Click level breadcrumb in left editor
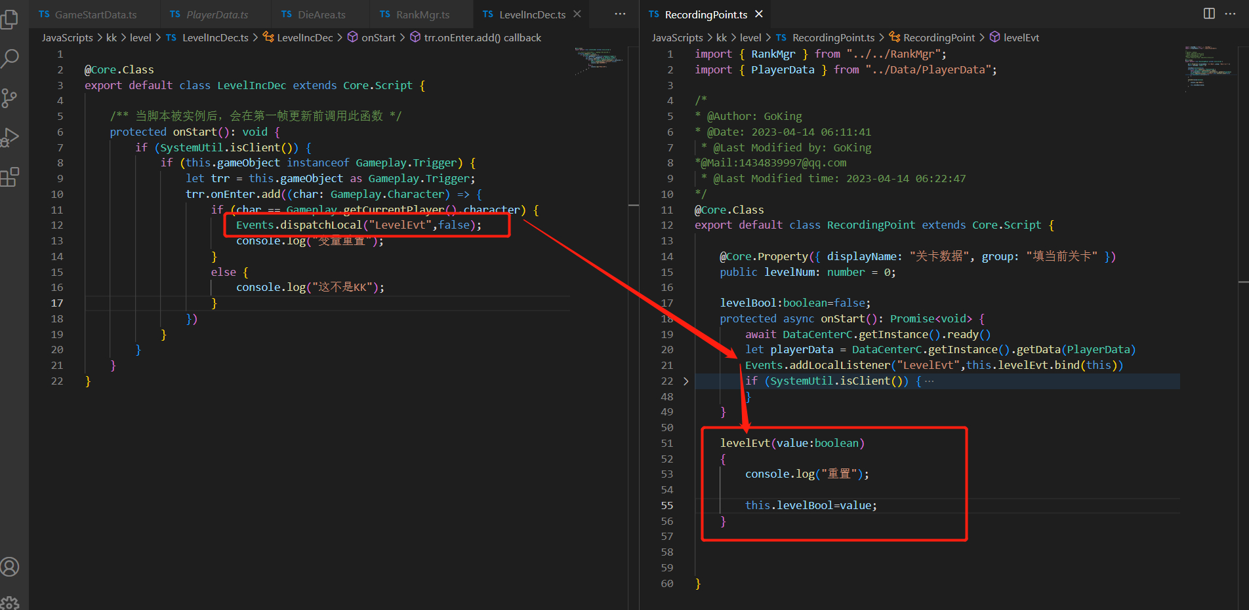Viewport: 1249px width, 610px height. [x=140, y=38]
